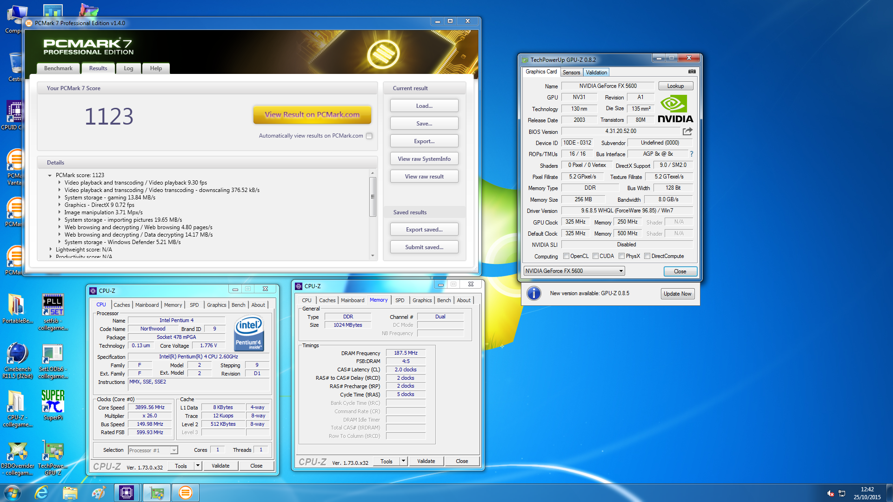Click the Bus Interface question mark icon
Image resolution: width=893 pixels, height=502 pixels.
[x=692, y=154]
